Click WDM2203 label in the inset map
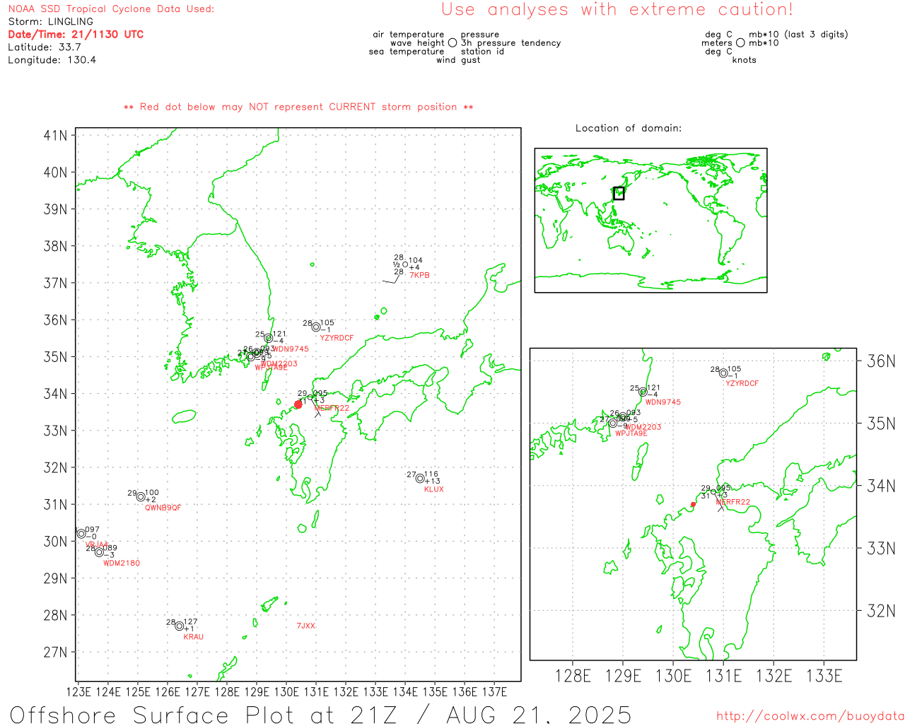 click(643, 427)
